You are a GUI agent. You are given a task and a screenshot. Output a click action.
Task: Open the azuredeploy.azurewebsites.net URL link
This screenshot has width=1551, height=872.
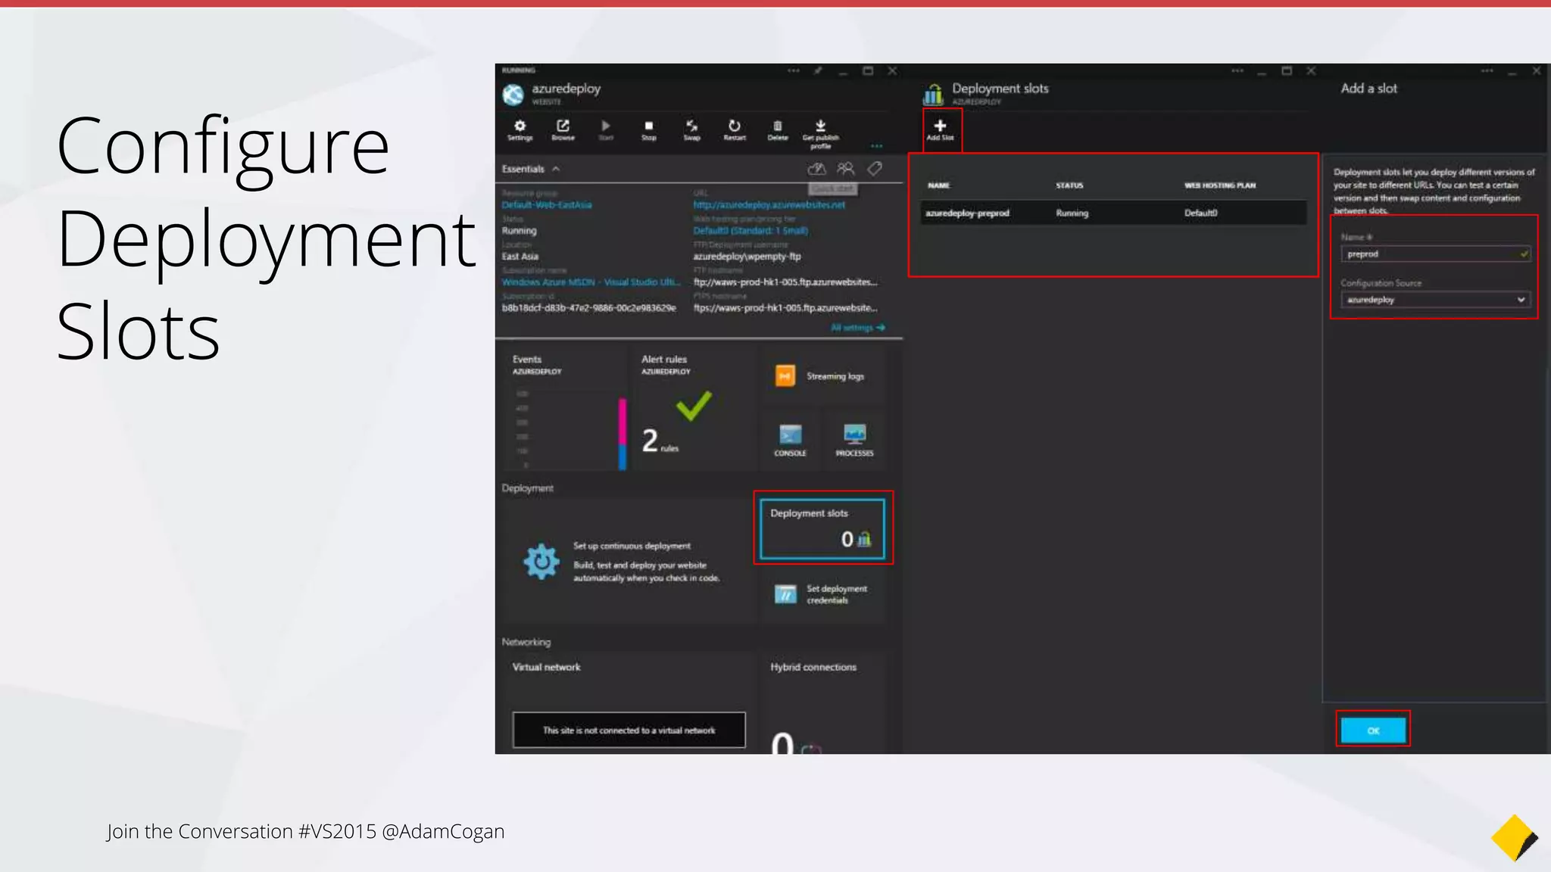click(769, 205)
